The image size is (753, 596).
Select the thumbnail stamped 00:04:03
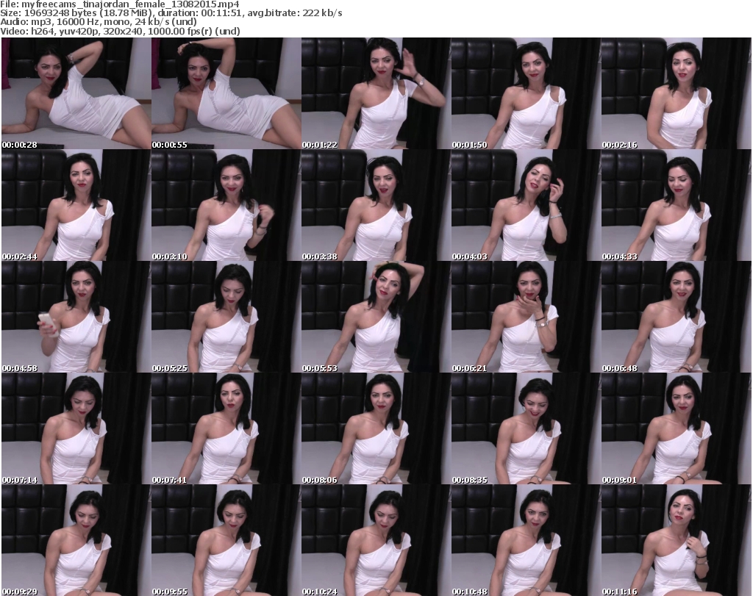[x=526, y=205]
